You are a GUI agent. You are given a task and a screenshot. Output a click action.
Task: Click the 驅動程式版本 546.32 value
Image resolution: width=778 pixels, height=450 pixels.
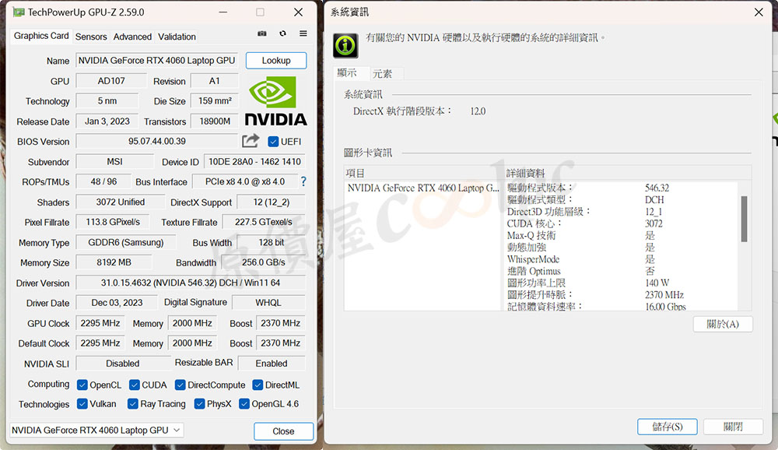coord(657,188)
